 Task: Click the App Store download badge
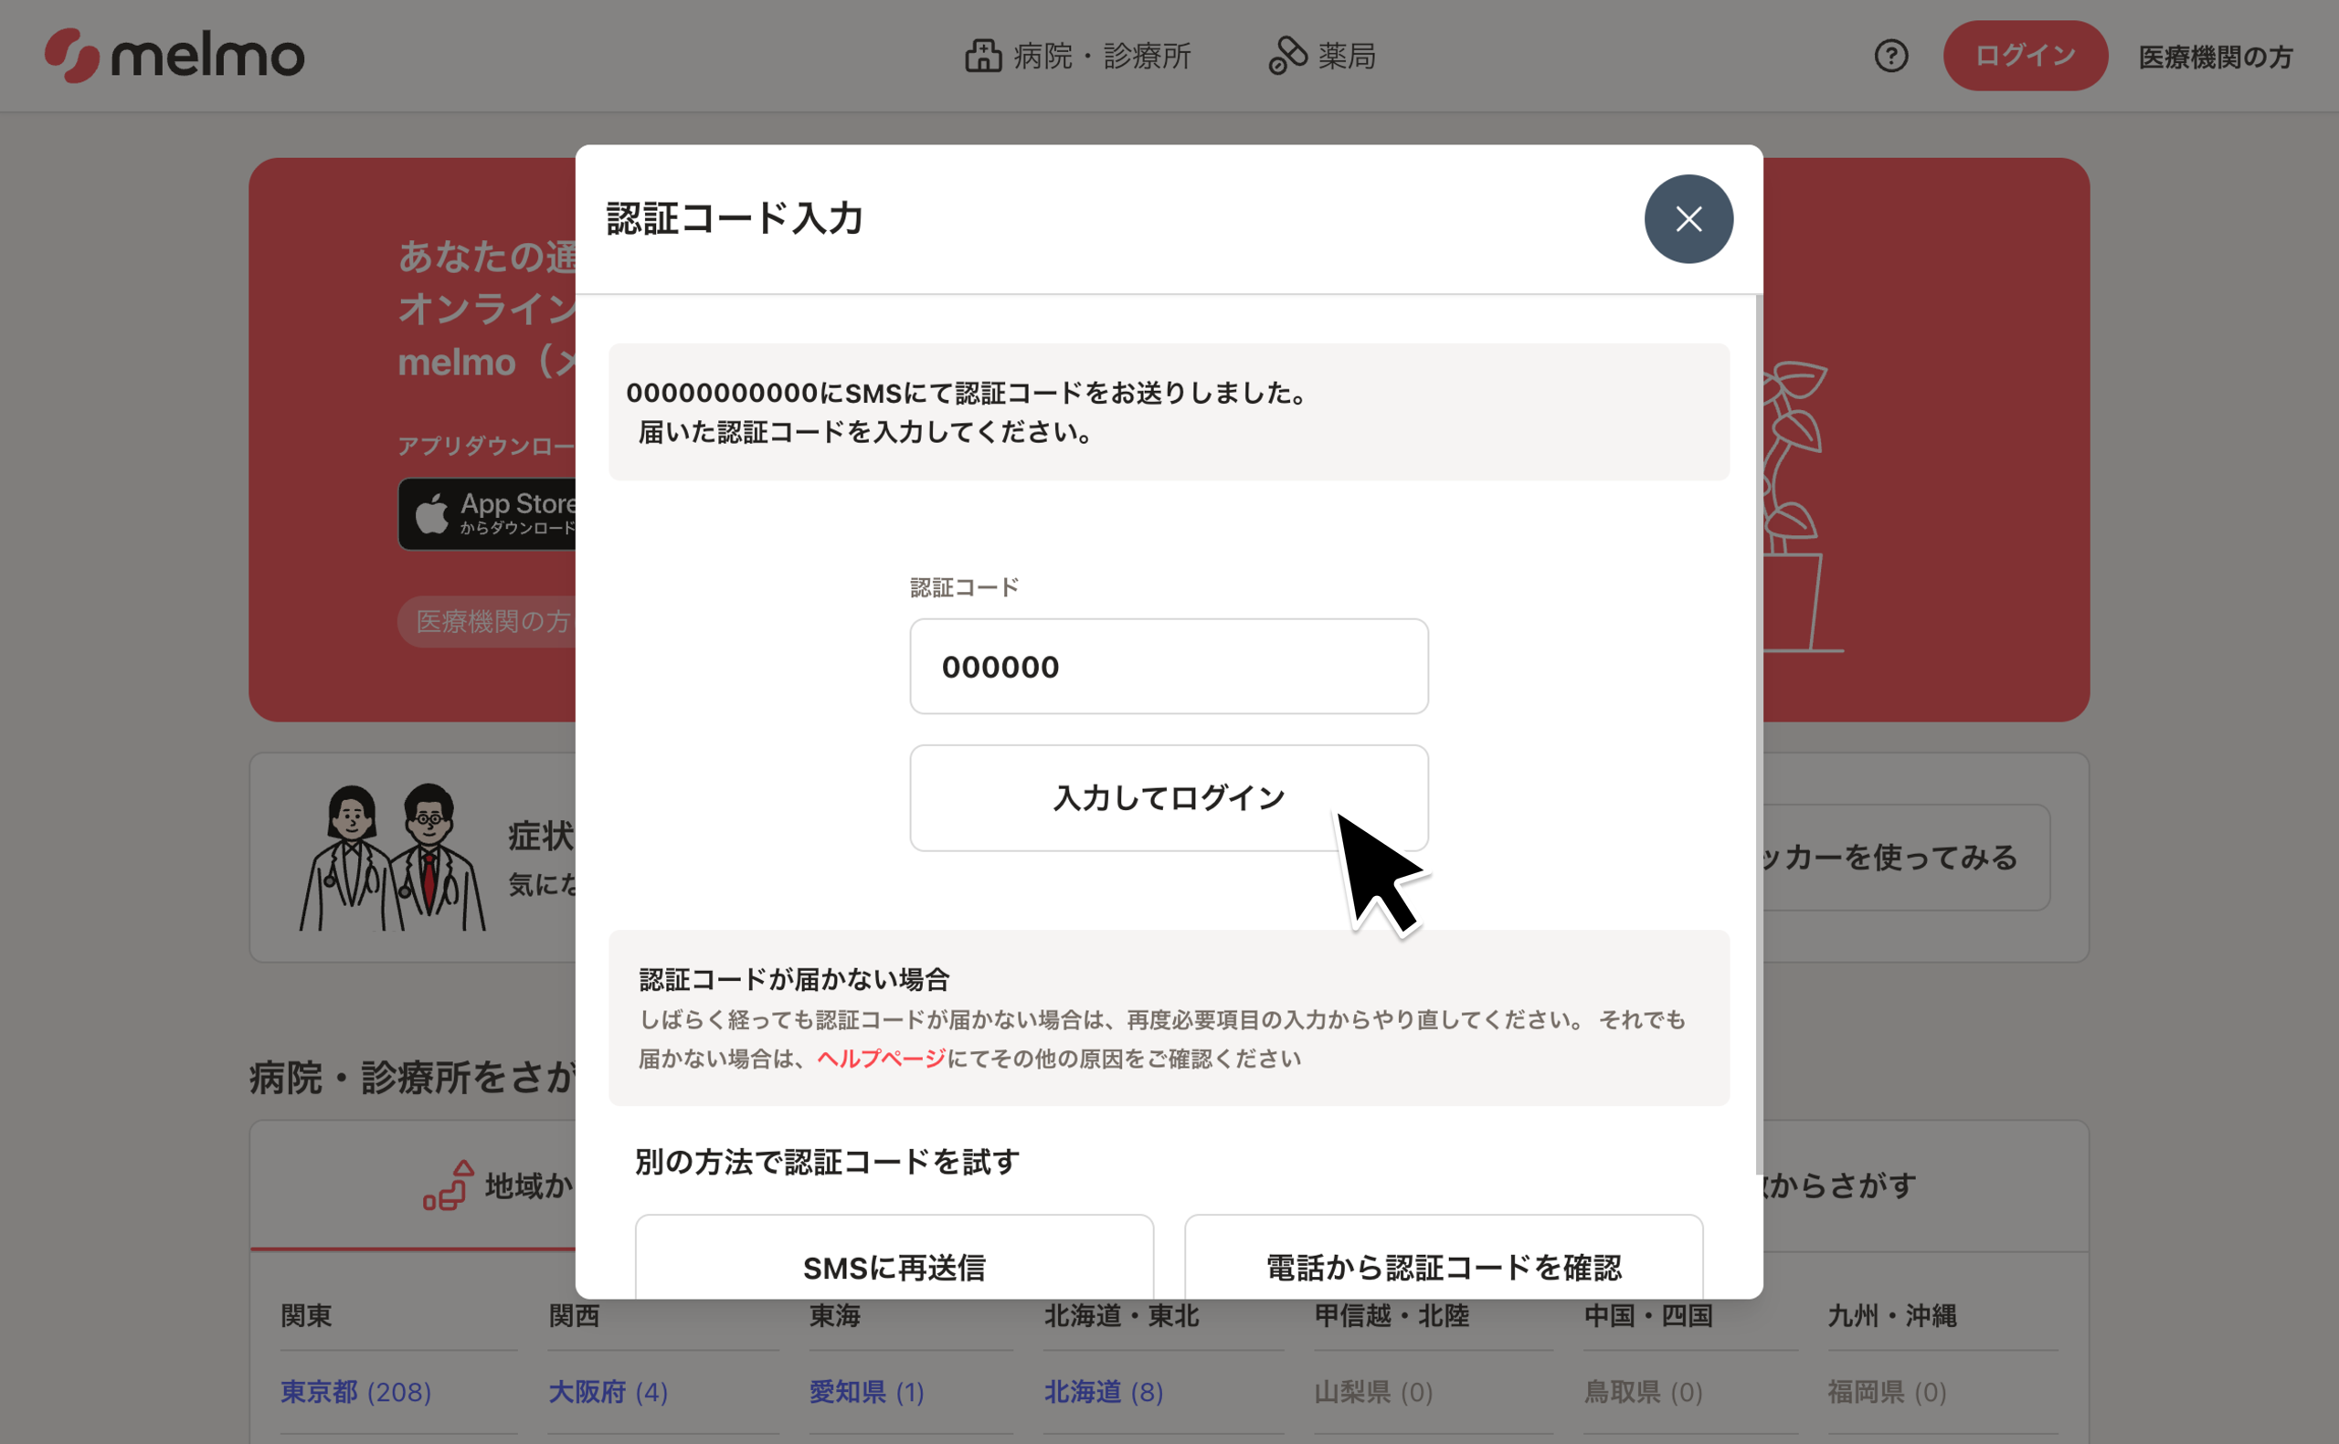coord(489,514)
